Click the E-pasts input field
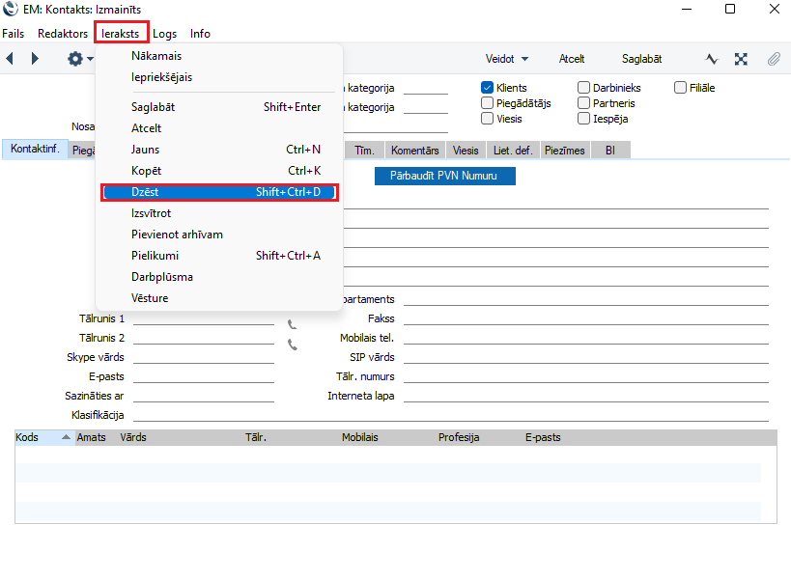This screenshot has height=580, width=791. coord(203,376)
